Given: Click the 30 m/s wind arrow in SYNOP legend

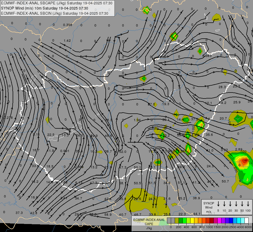Looking at the screenshot, I should point(236,204).
